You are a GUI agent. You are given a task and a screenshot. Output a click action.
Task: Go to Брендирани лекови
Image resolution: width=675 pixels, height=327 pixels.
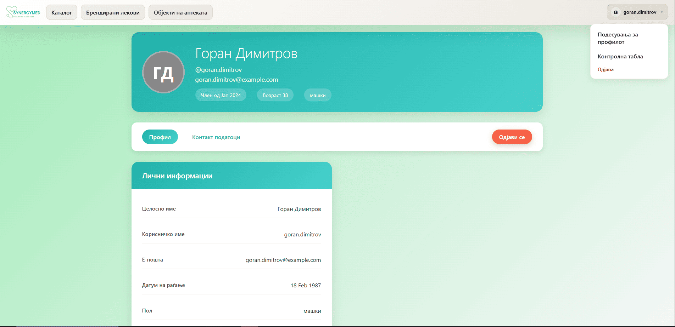pos(113,12)
